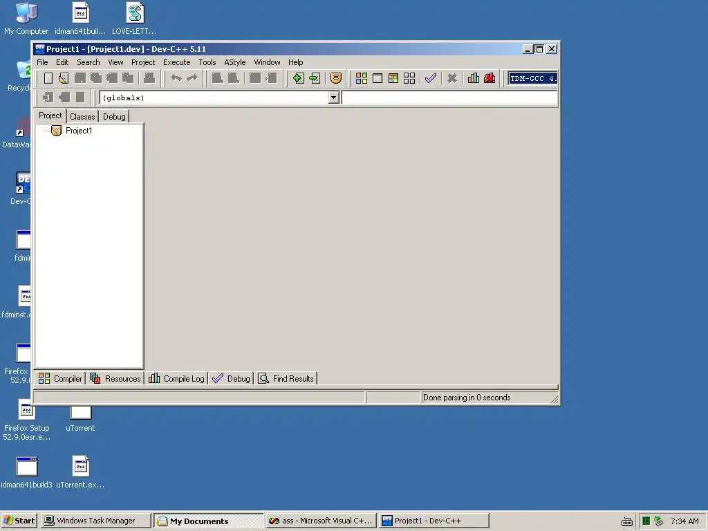
Task: Click the system tray clock 7:34 AM
Action: tap(684, 521)
